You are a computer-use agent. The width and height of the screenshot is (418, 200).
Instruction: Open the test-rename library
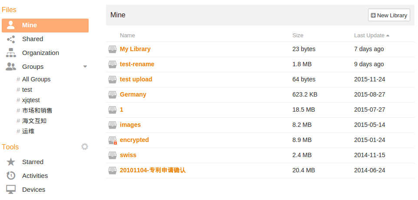coord(137,64)
